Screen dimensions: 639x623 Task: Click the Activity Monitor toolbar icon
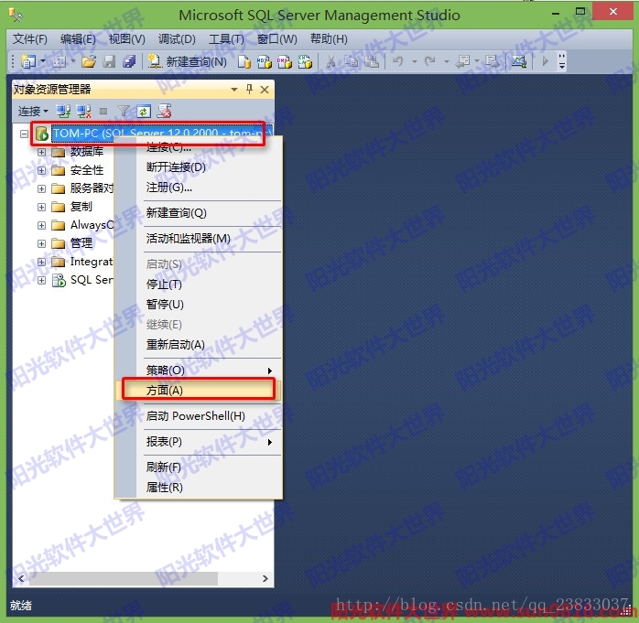coord(519,61)
